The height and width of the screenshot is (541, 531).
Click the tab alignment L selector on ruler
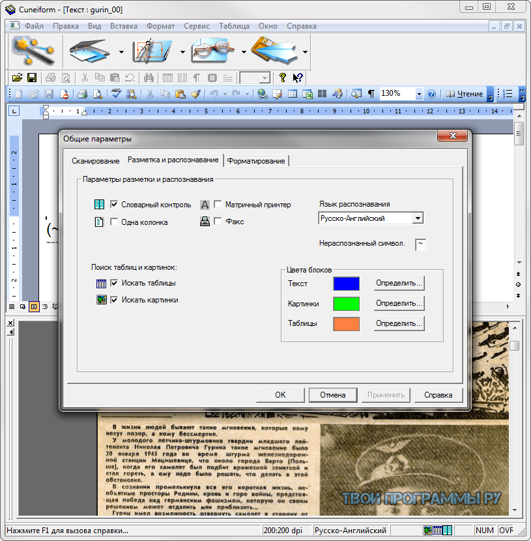click(x=14, y=111)
